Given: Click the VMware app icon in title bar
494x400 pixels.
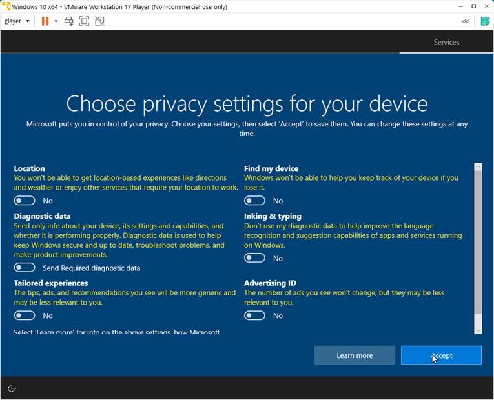Looking at the screenshot, I should (x=6, y=6).
